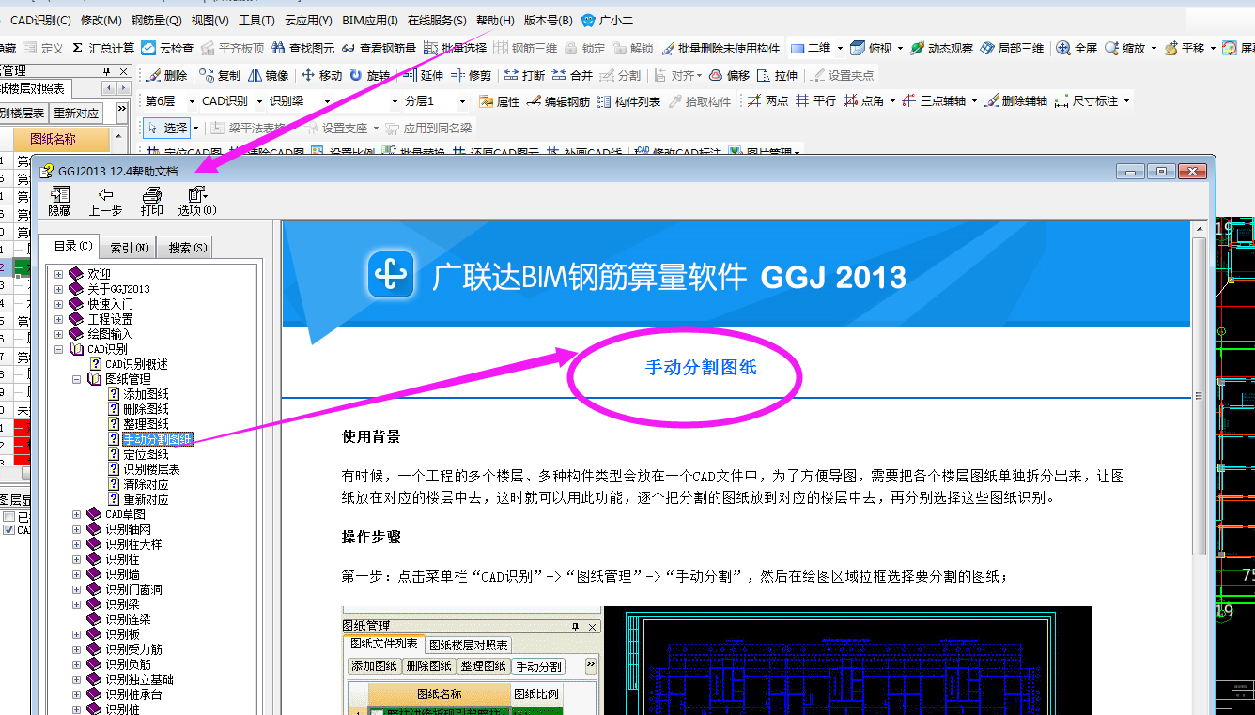1255x715 pixels.
Task: Collapse the CAD识别 tree node
Action: click(x=59, y=349)
